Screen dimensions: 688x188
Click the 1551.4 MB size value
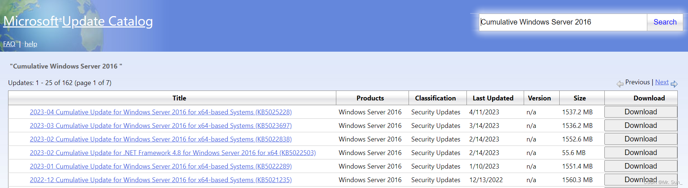click(x=577, y=166)
